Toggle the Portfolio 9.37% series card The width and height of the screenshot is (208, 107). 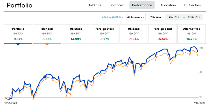18,34
